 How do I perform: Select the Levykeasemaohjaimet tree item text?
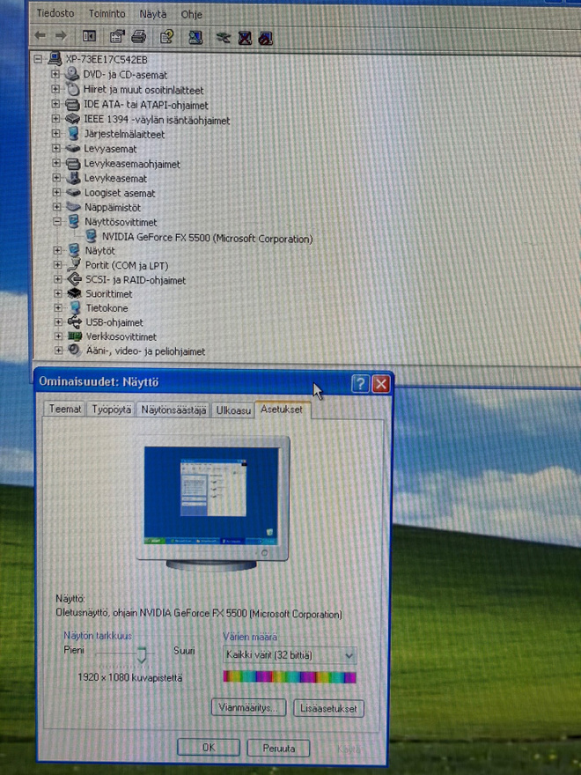click(x=132, y=164)
